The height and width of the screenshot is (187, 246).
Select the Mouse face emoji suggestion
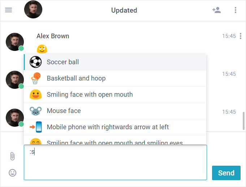click(115, 111)
